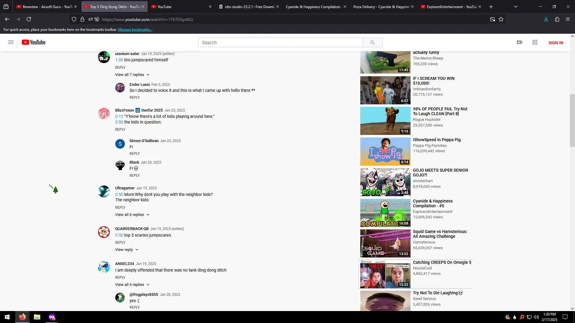Click the SIGN IN button
The width and height of the screenshot is (575, 323).
tap(556, 43)
